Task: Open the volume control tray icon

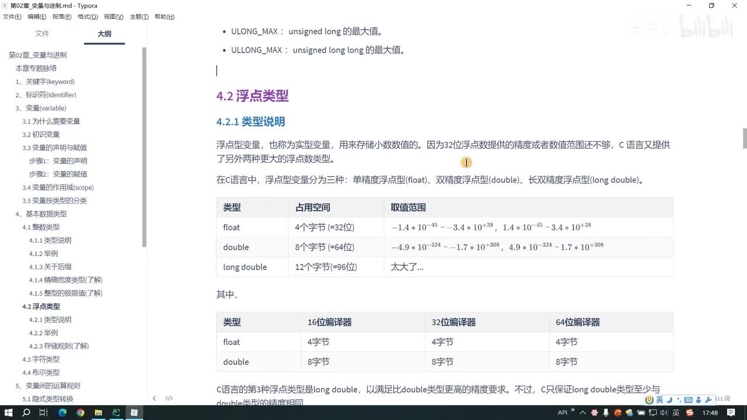Action: tap(664, 413)
